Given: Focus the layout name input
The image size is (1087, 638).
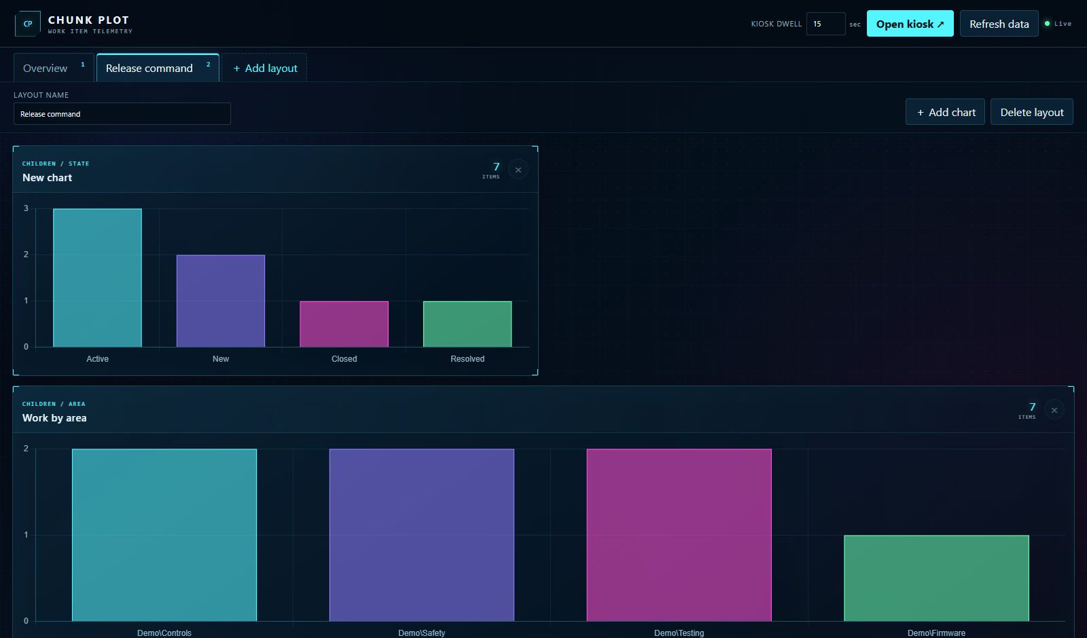Looking at the screenshot, I should tap(122, 114).
